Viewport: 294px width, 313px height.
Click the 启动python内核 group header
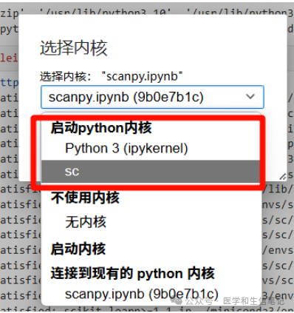tap(101, 128)
